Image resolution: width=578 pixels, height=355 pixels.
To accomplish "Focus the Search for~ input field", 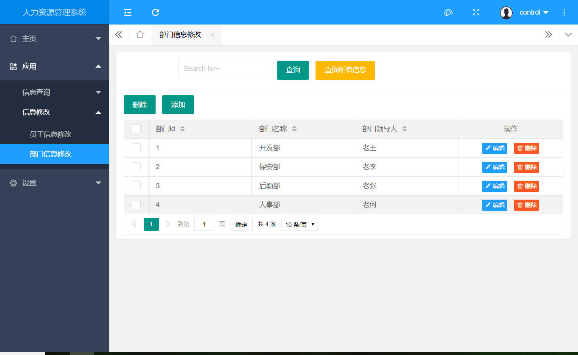I will 225,69.
